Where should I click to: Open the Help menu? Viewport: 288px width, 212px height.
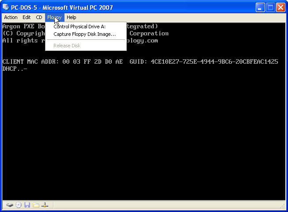72,18
